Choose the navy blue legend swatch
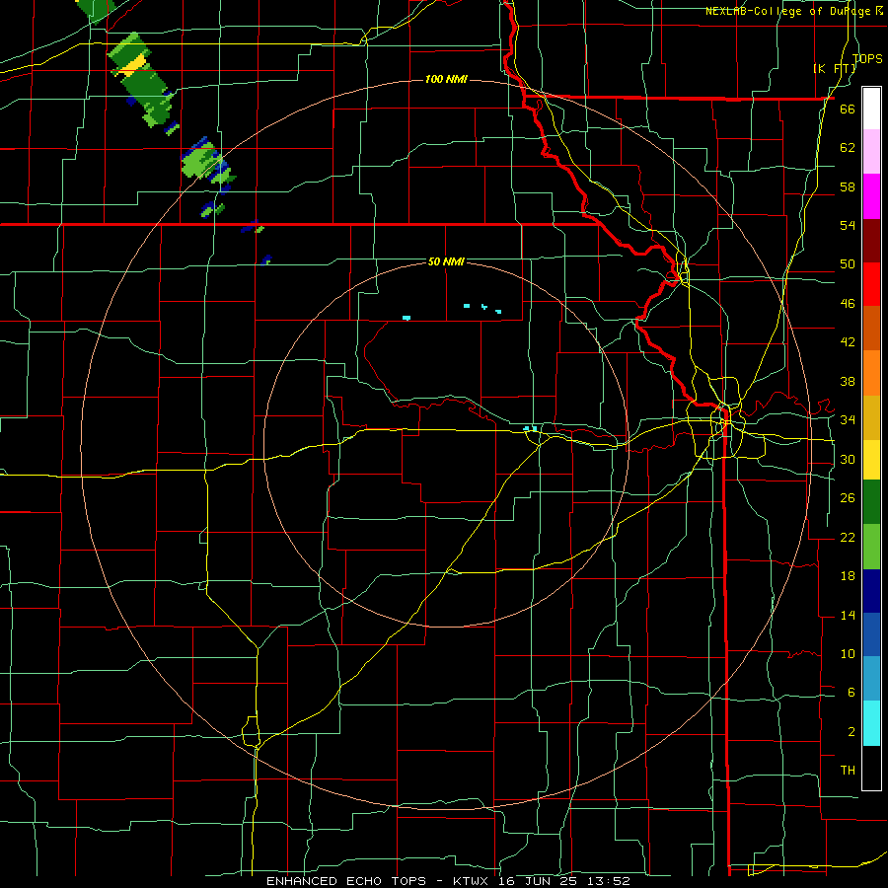Image resolution: width=888 pixels, height=888 pixels. (871, 591)
